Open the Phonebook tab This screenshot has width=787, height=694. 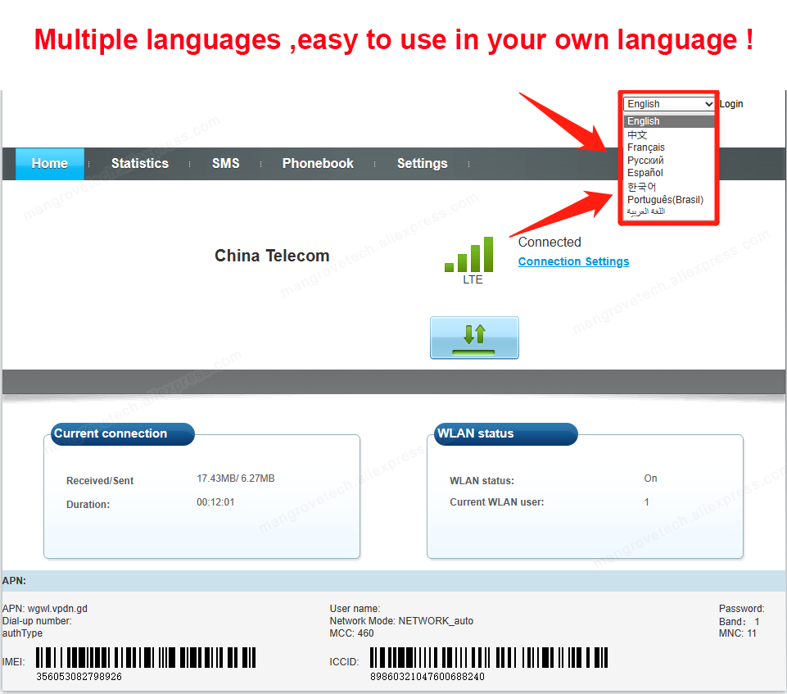tap(318, 164)
